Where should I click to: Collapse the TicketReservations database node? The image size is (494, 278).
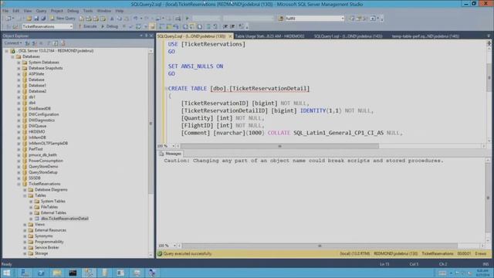(x=19, y=184)
